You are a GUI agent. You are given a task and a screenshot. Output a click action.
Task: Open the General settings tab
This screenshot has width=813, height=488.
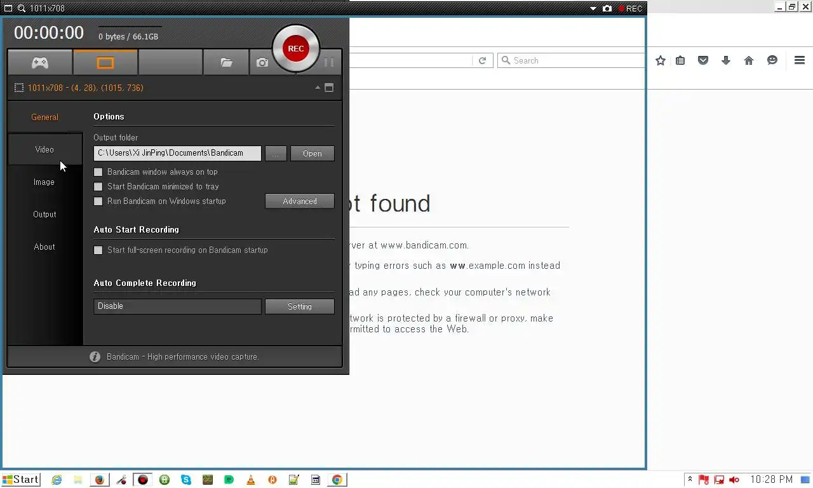[x=44, y=117]
